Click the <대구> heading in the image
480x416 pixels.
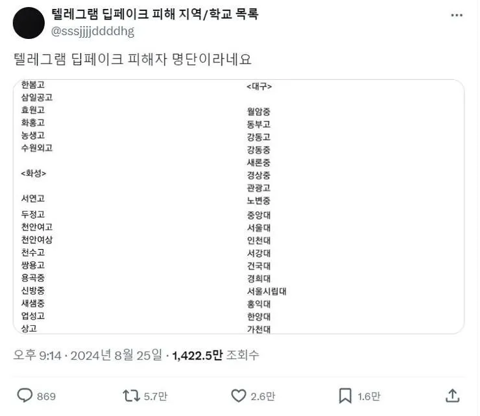coord(259,86)
